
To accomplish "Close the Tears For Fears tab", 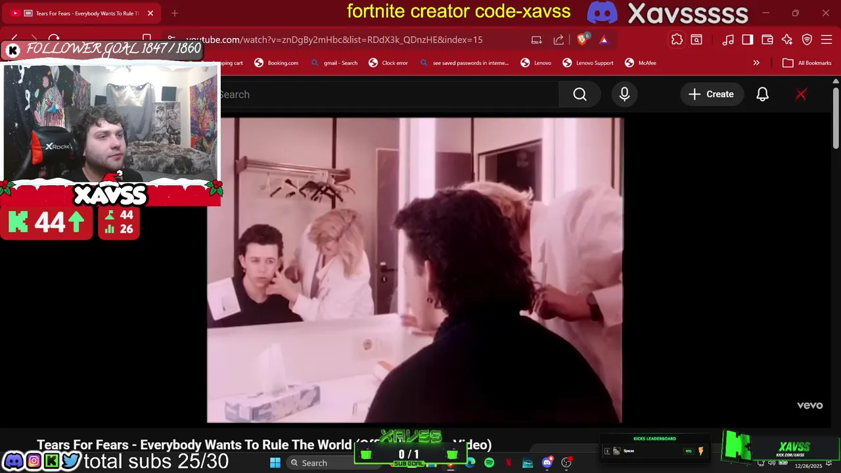I will (x=150, y=13).
